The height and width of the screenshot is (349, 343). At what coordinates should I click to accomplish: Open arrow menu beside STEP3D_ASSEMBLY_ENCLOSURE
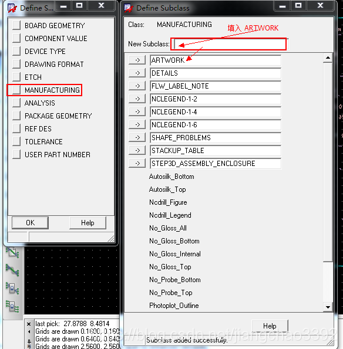pyautogui.click(x=137, y=164)
